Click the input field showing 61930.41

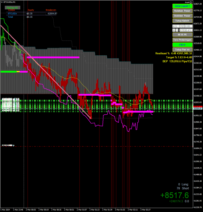pos(186,30)
